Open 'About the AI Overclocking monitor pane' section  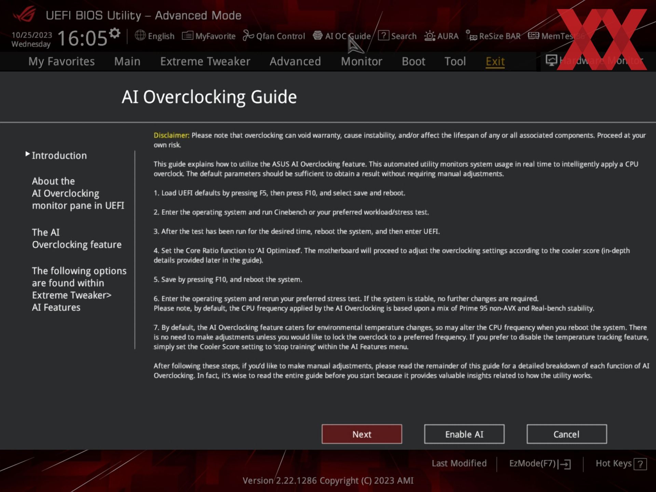78,193
